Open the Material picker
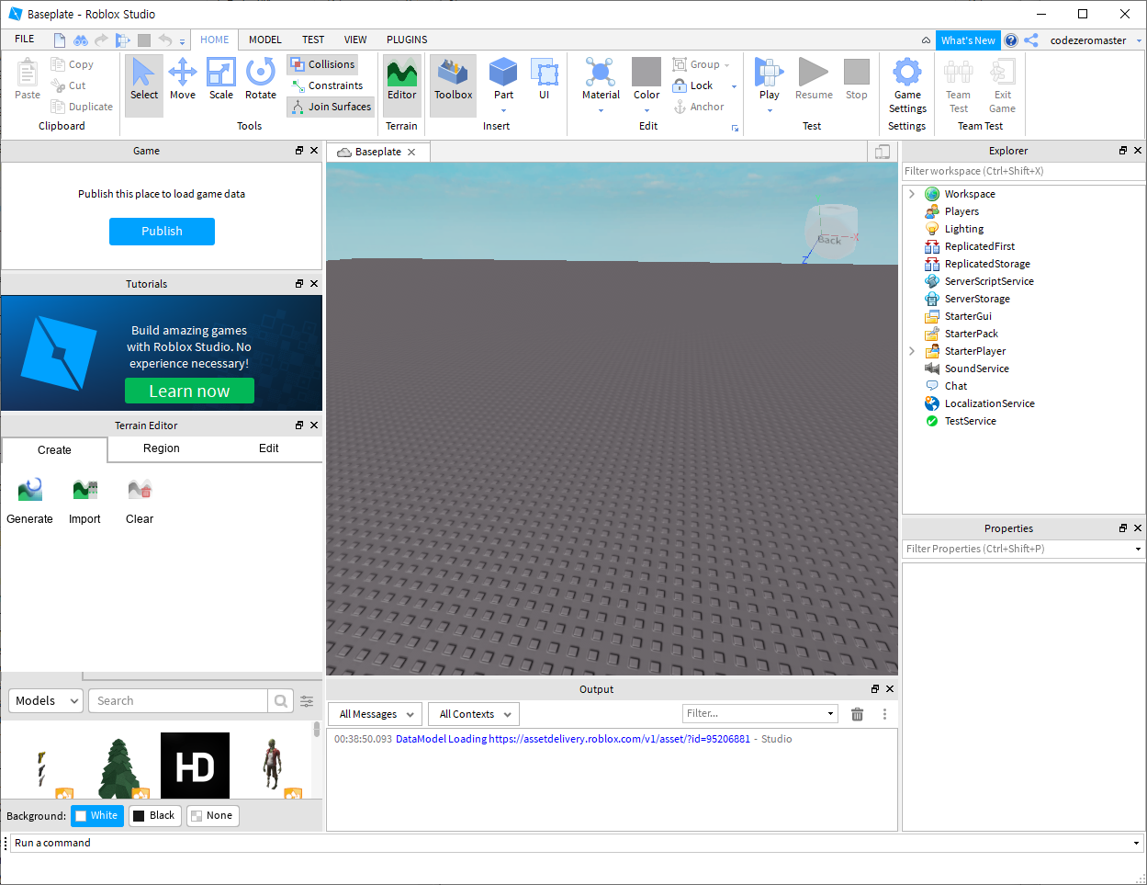Viewport: 1147px width, 885px height. pos(601,84)
